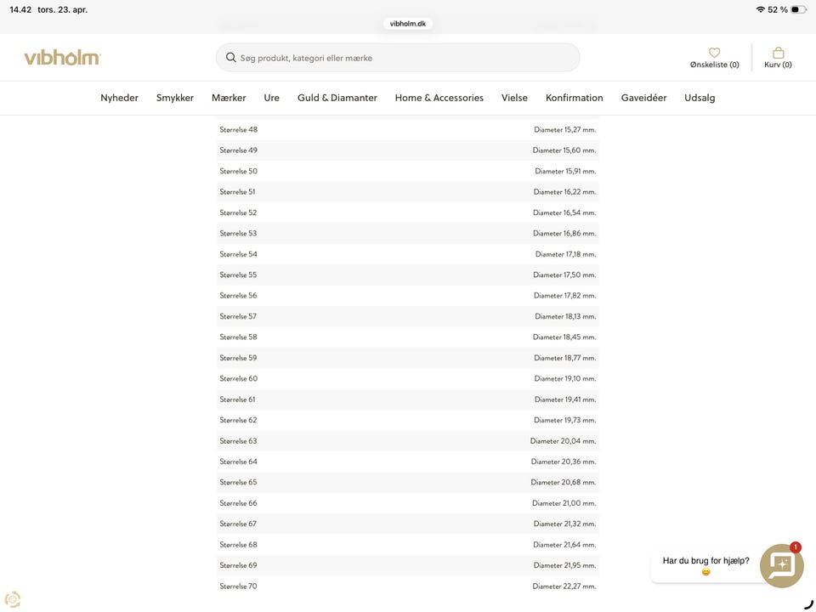
Task: Open the Home & Accessories menu
Action: coord(439,98)
